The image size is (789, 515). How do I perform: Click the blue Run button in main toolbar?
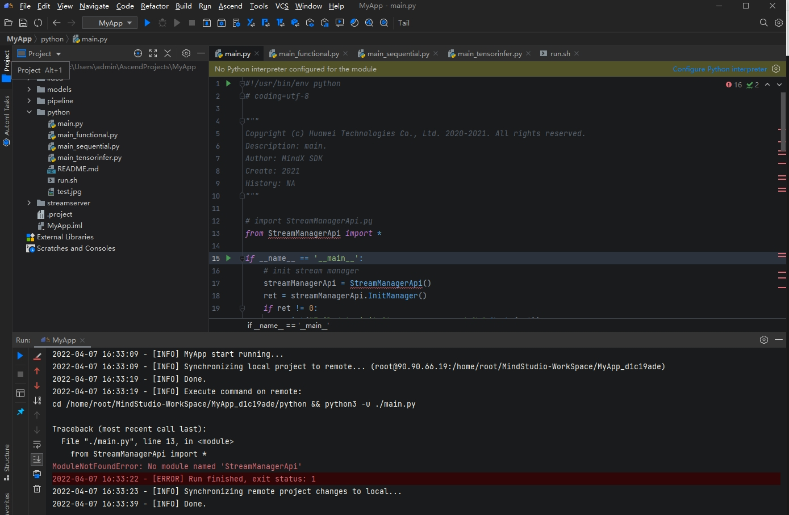[147, 23]
